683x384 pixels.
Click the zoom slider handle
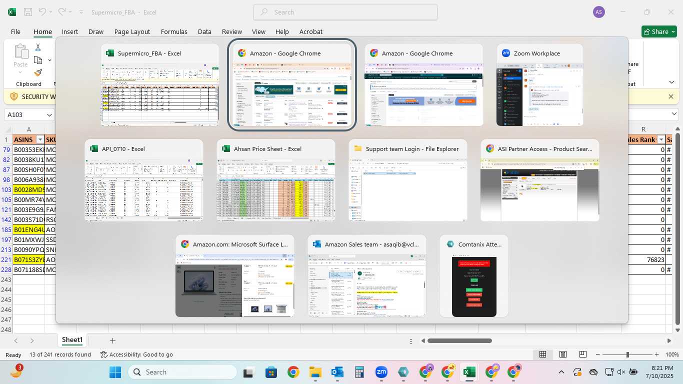tap(627, 354)
